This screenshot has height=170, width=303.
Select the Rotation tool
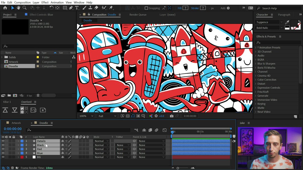[52, 8]
